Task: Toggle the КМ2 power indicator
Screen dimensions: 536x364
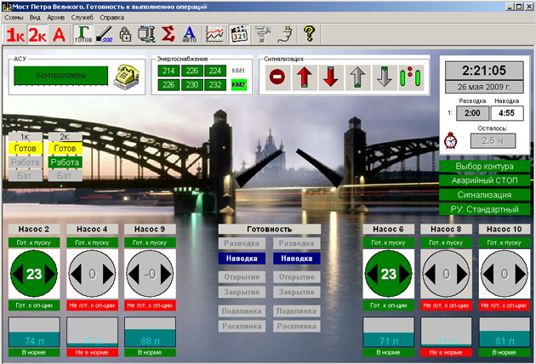Action: (x=238, y=84)
